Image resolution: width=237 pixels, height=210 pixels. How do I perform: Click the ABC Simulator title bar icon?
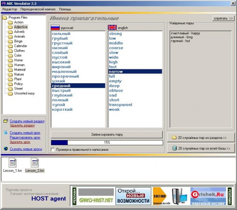click(4, 3)
